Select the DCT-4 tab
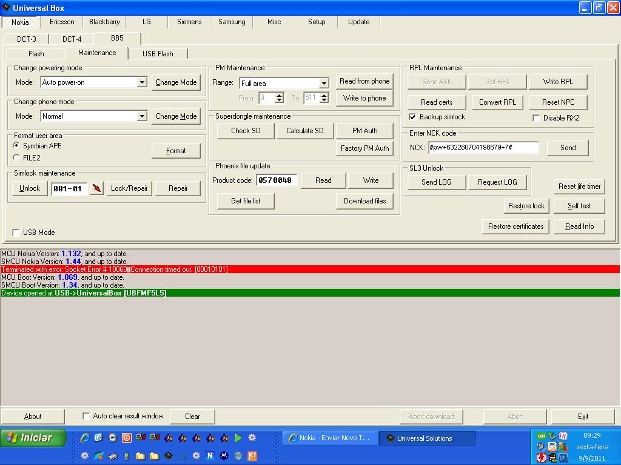Viewport: 621px width, 465px height. [x=72, y=39]
